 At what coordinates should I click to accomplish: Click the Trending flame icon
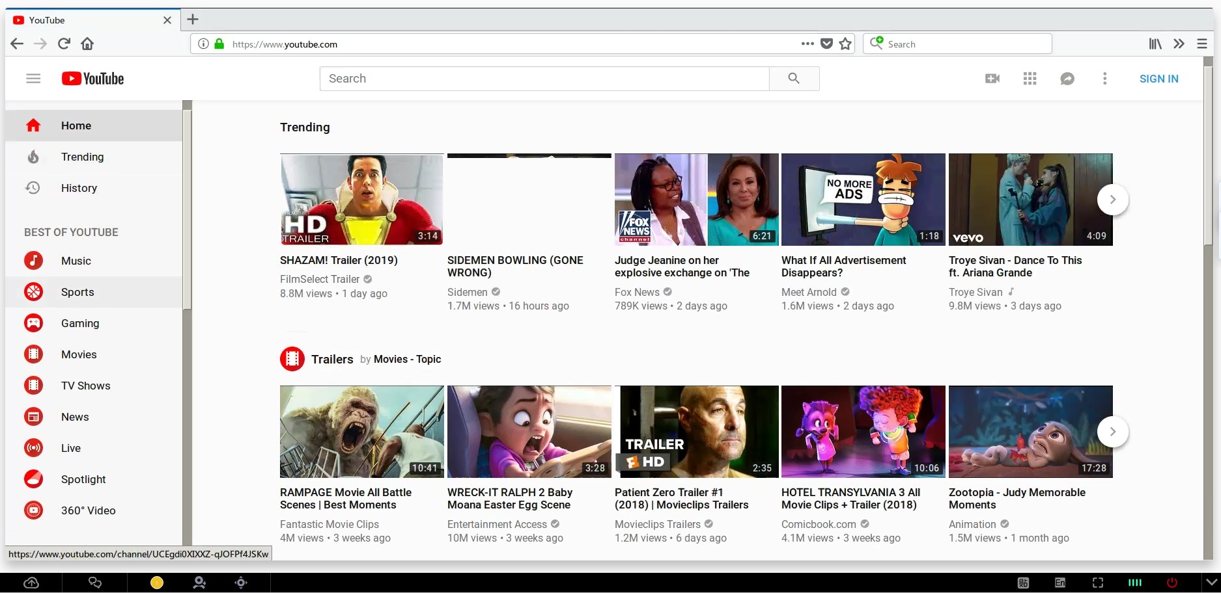coord(33,157)
